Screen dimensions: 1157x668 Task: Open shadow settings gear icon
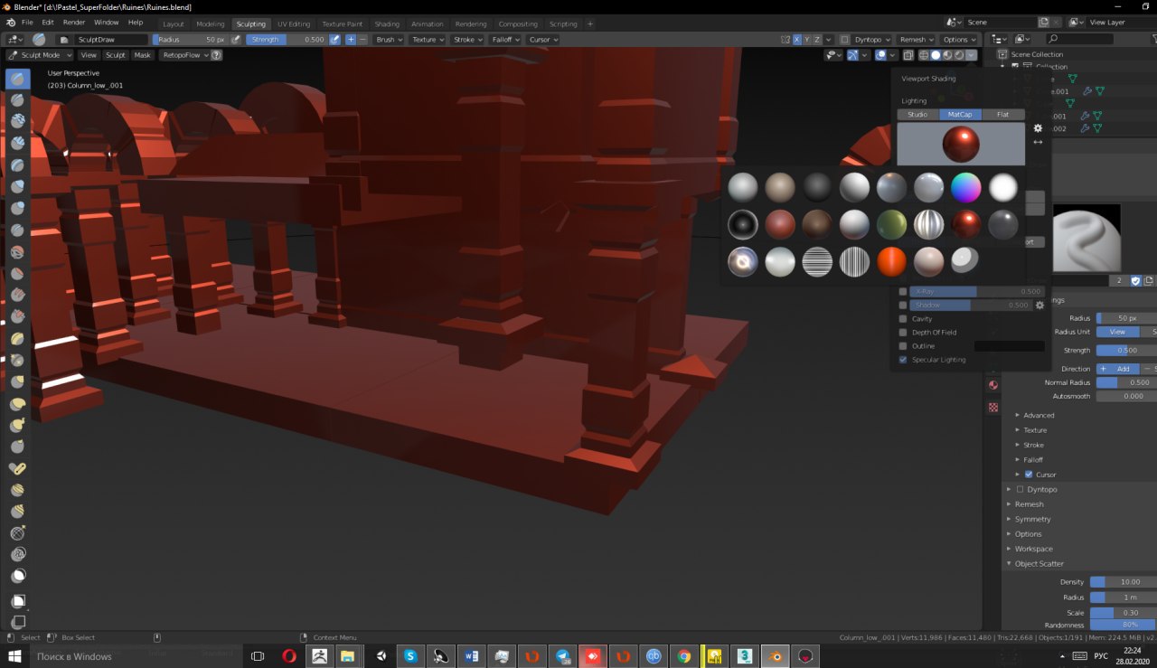click(1039, 306)
